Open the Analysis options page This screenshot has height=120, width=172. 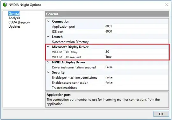14,18
